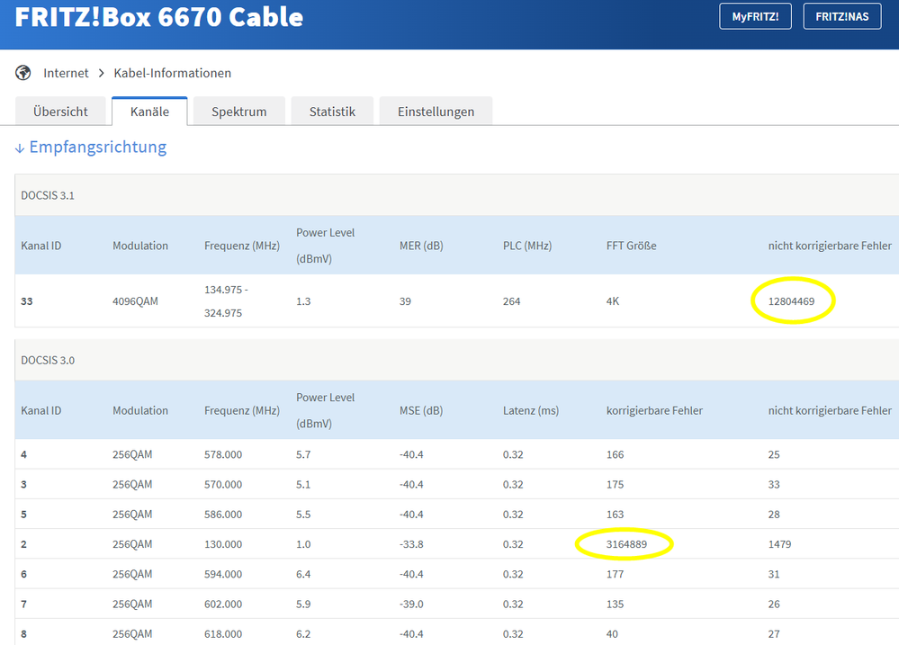Click the FFT Größe column header
The width and height of the screenshot is (899, 645).
click(x=631, y=246)
